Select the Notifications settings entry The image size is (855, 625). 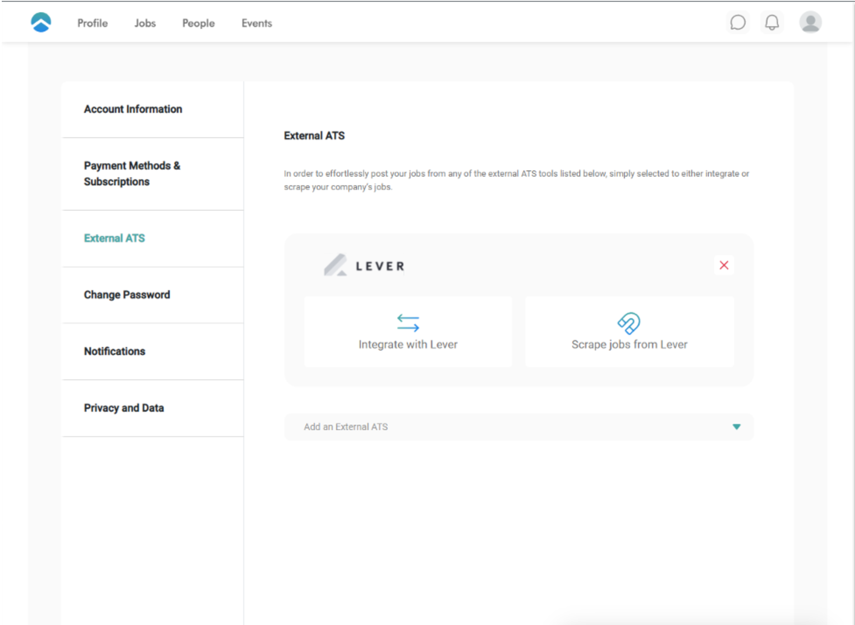(x=114, y=351)
